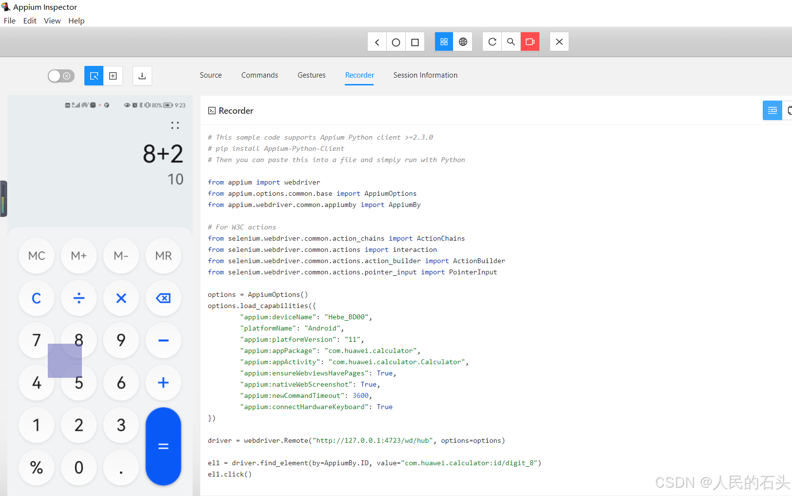Tap calculator digit 4
Viewport: 792px width, 496px height.
click(x=37, y=383)
